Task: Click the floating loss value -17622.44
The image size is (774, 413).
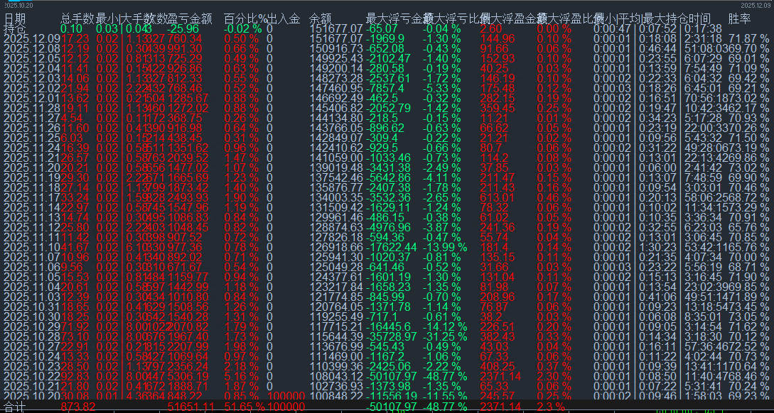Action: (x=392, y=247)
